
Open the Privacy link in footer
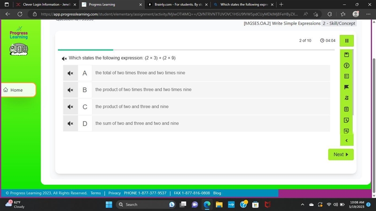pyautogui.click(x=114, y=193)
